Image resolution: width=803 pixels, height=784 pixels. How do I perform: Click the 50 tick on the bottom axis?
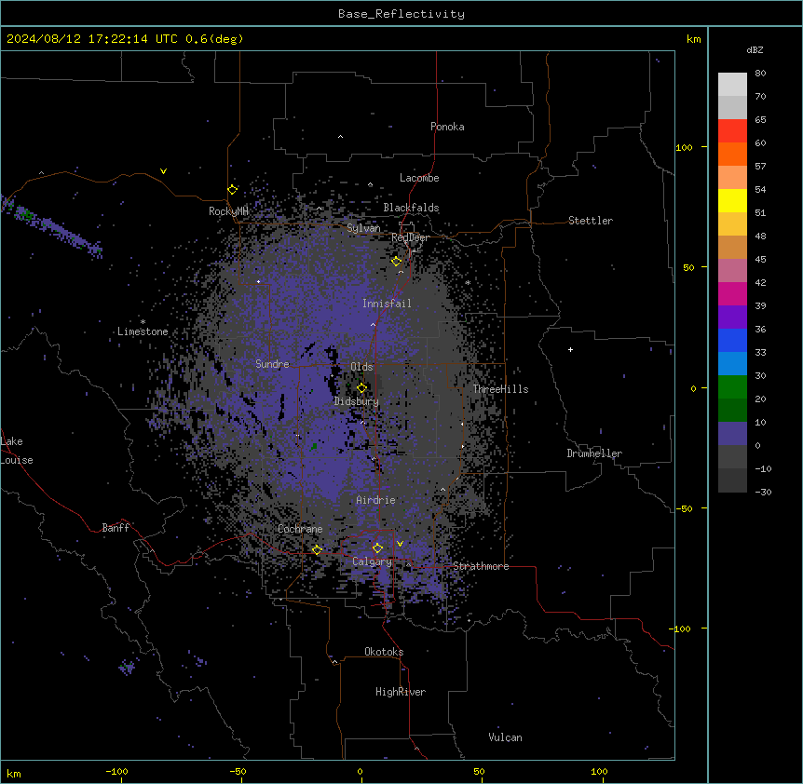click(x=479, y=771)
